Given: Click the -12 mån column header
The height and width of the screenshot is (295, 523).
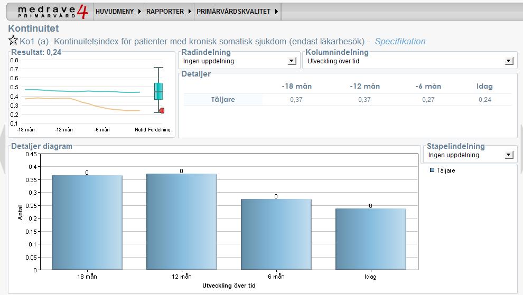Looking at the screenshot, I should coord(365,87).
